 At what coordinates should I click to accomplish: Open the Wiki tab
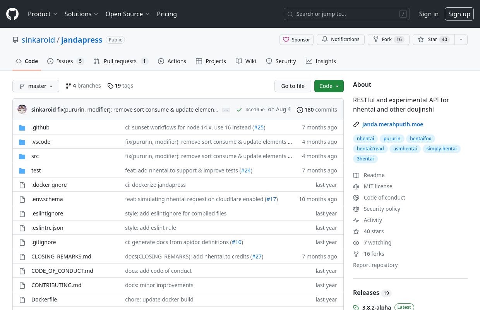tap(246, 61)
